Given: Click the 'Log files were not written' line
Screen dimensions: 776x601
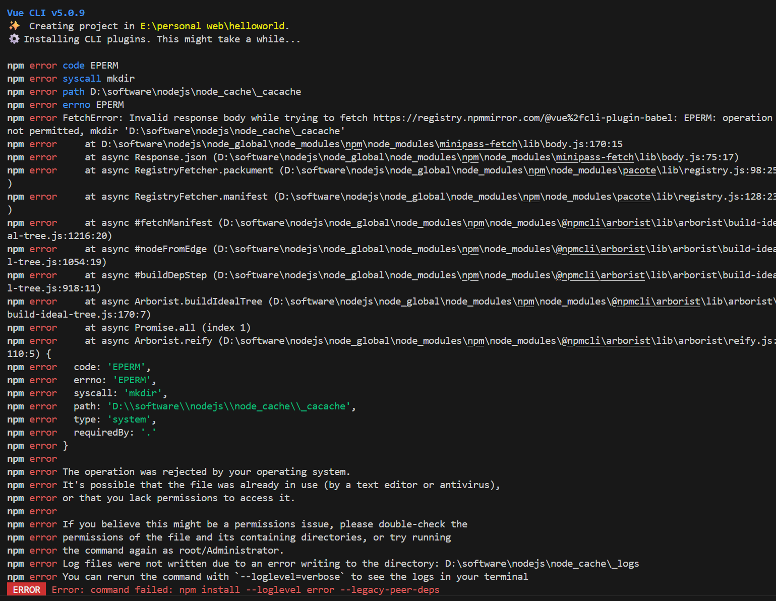Looking at the screenshot, I should (x=323, y=563).
